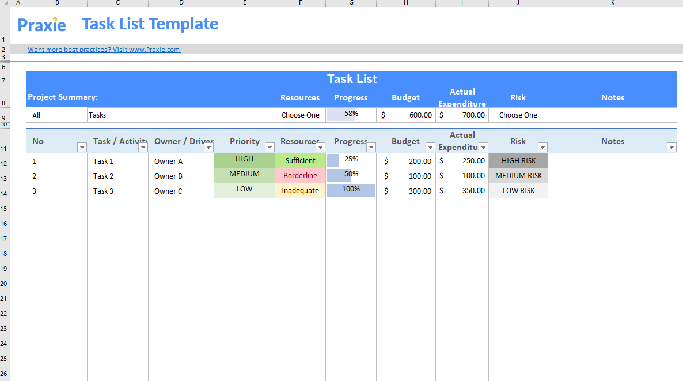Visit the www.Praxie.com best practices link

point(104,50)
